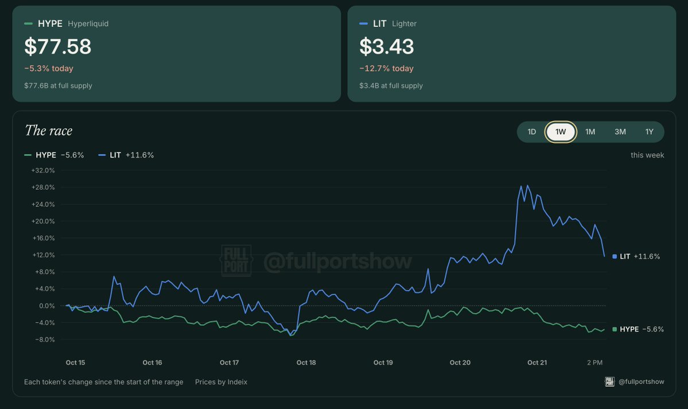The image size is (688, 409).
Task: Switch chart to 1M range
Action: (590, 132)
